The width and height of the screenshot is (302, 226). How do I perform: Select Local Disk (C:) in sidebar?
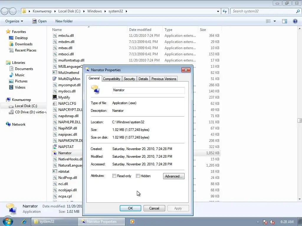click(26, 106)
